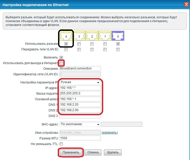Viewport: 190px width, 160px height.
Task: Open 'Настройка параметров IP' dropdown
Action: pos(80,82)
